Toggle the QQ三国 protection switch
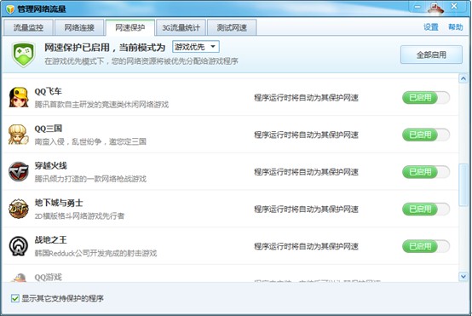 426,135
